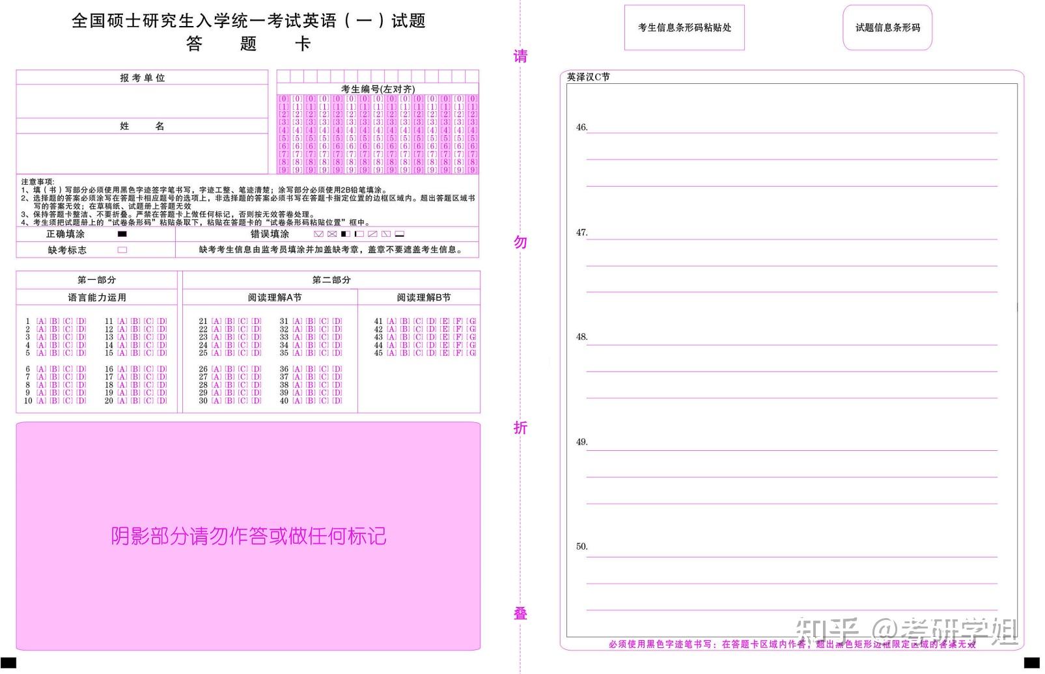Fill bubble [D] for question 5
This screenshot has width=1045, height=674.
81,353
